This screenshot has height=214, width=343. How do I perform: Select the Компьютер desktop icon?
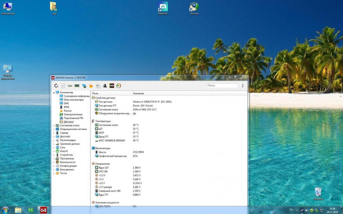[8, 8]
